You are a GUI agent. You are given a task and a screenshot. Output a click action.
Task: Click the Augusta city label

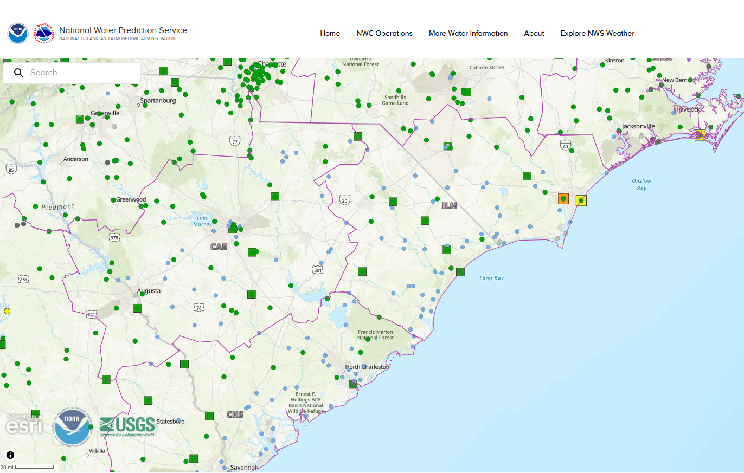click(x=149, y=291)
